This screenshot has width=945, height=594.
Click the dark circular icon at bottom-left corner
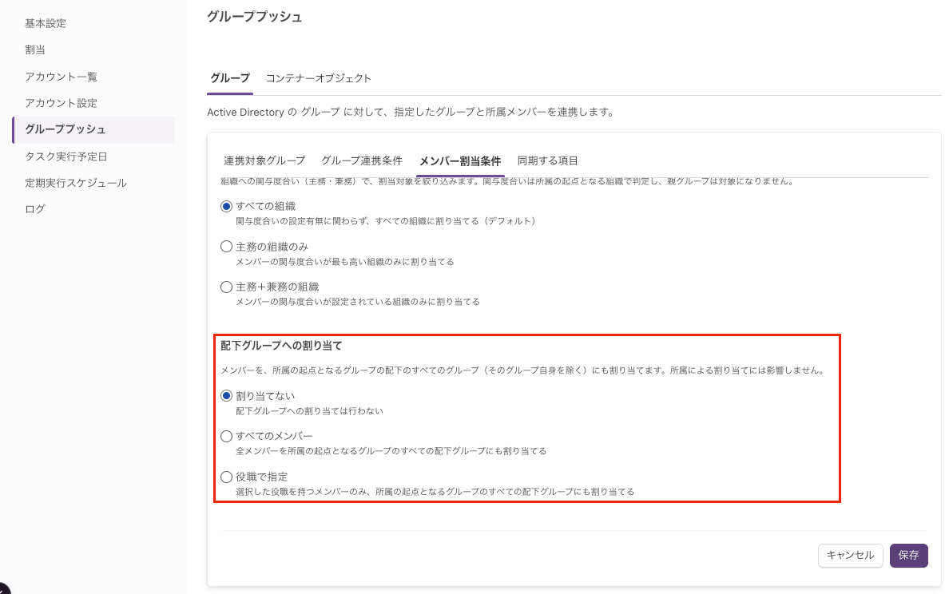tap(3, 589)
